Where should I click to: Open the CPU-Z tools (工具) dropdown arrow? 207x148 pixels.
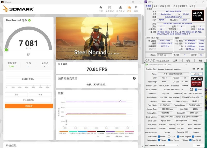(181, 60)
